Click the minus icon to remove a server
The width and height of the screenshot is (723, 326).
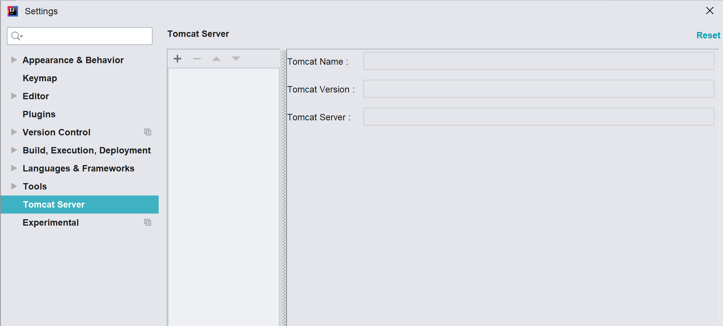click(x=197, y=59)
